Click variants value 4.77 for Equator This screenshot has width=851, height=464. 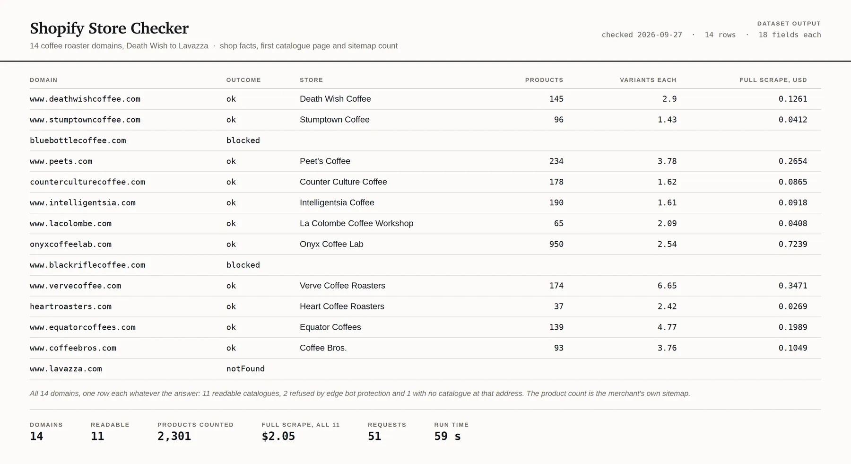coord(667,327)
